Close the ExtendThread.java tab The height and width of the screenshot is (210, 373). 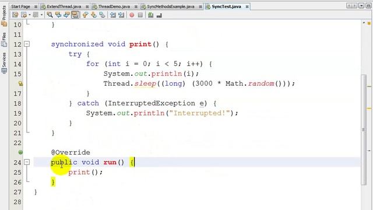(87, 6)
